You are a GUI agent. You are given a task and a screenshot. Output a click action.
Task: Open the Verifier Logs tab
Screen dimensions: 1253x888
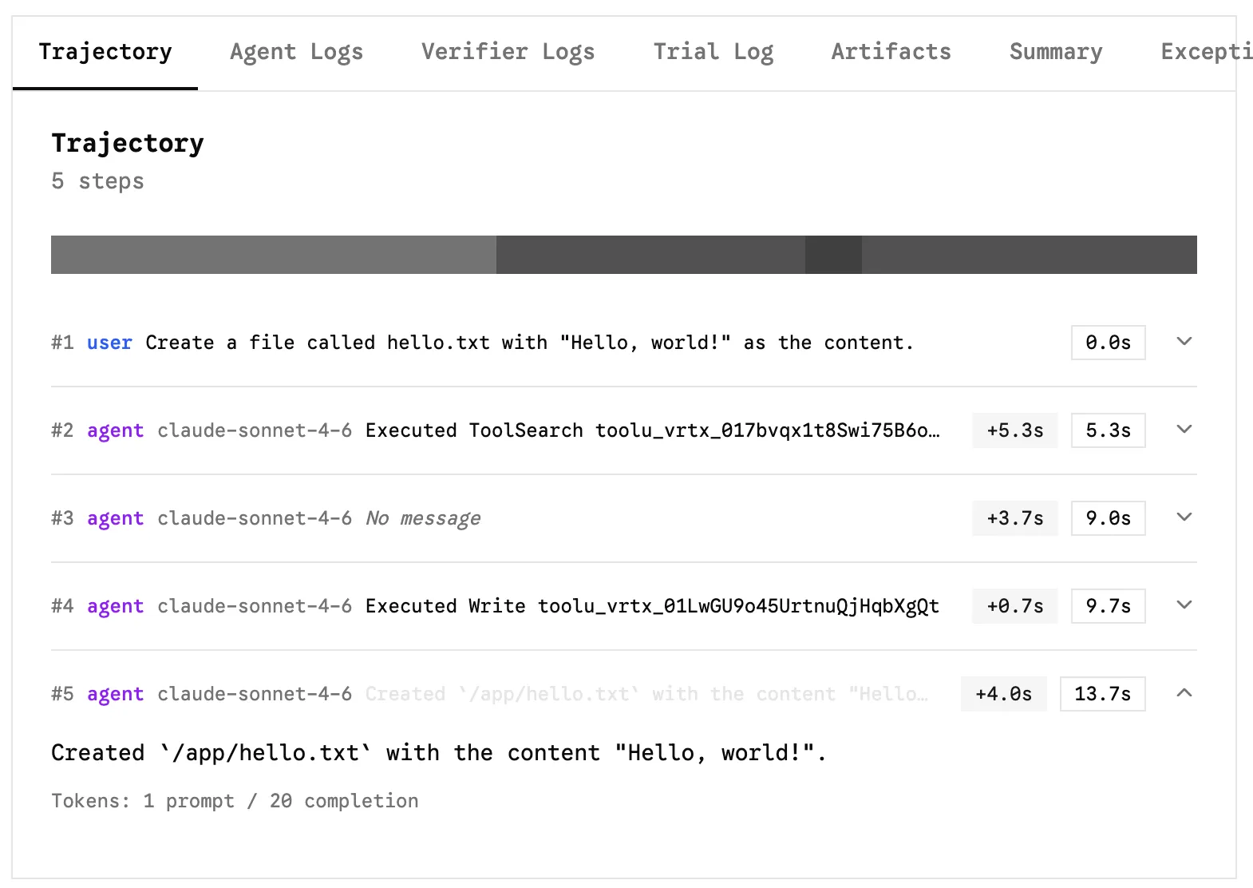coord(508,52)
